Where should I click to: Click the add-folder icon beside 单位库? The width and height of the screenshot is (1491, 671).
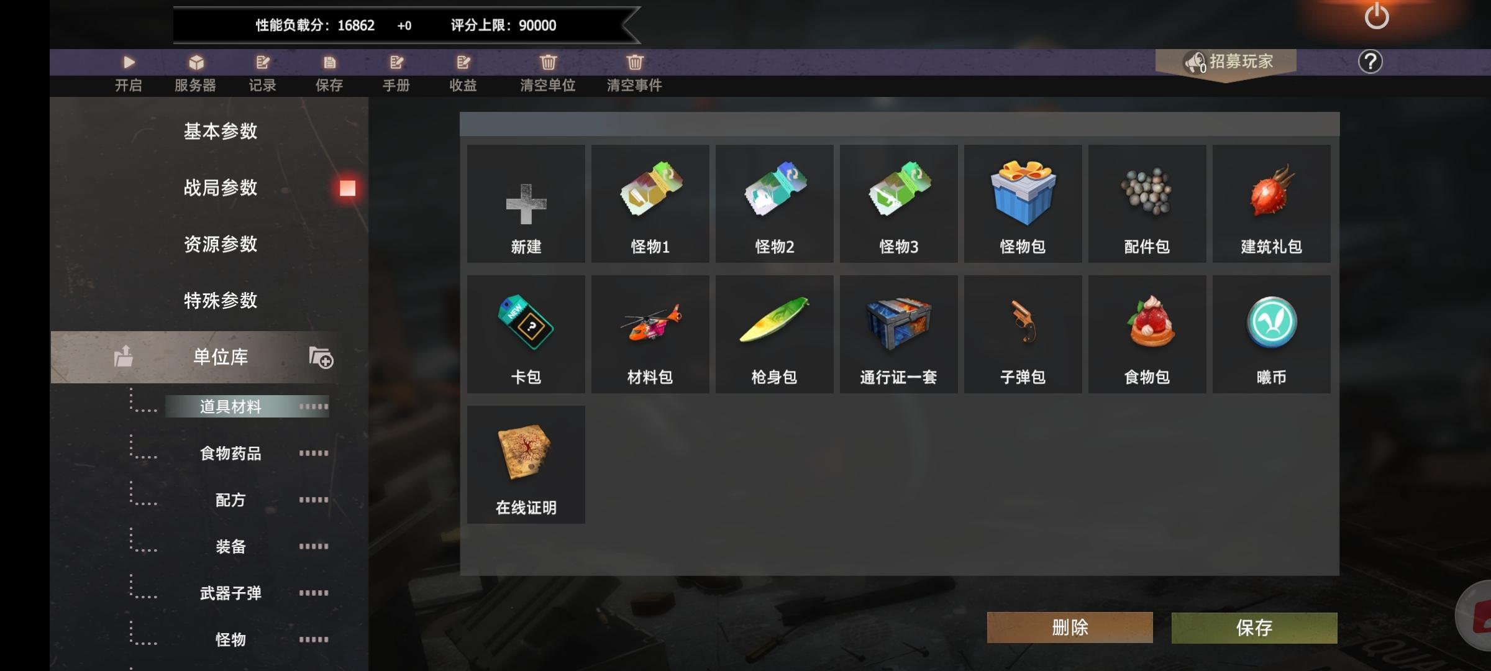point(321,357)
